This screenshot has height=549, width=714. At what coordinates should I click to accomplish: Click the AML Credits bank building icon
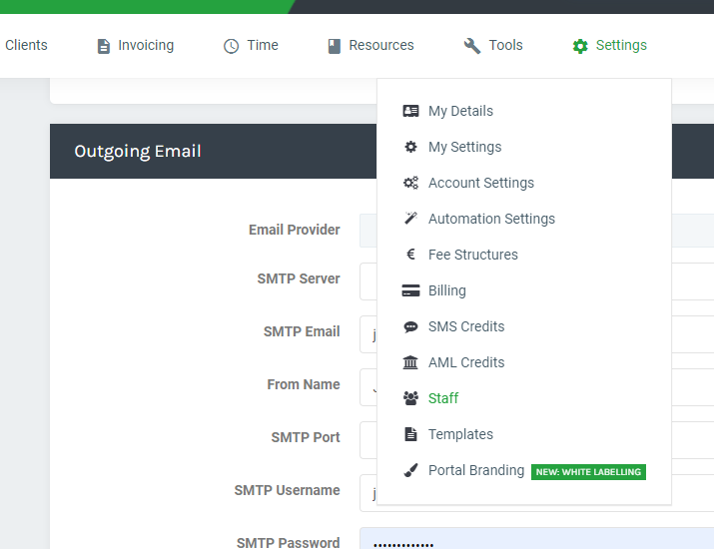point(410,362)
